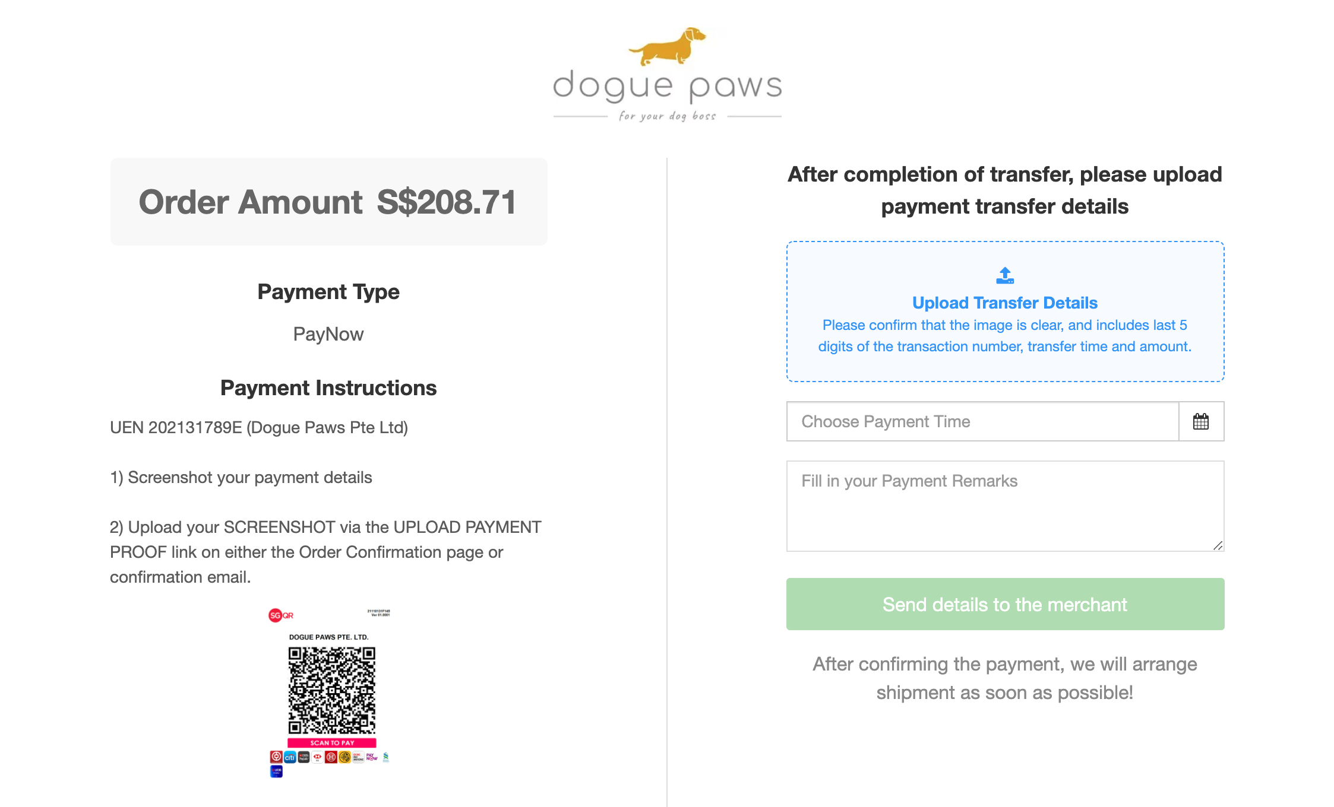Click the pink Scan To Pay banner
Image resolution: width=1334 pixels, height=807 pixels.
coord(332,743)
